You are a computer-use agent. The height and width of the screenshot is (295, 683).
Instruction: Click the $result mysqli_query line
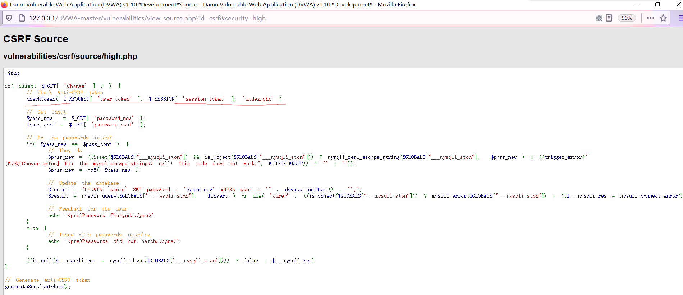pos(365,196)
